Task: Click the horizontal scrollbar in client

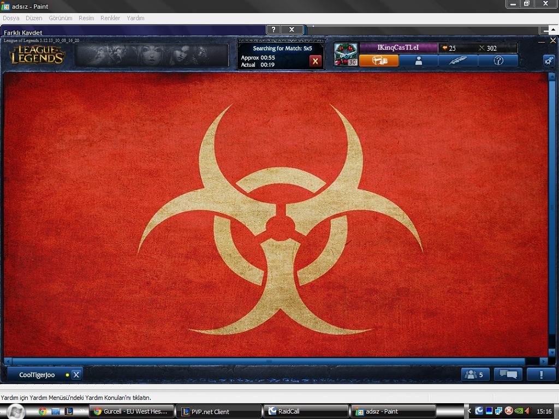Action: [x=267, y=361]
